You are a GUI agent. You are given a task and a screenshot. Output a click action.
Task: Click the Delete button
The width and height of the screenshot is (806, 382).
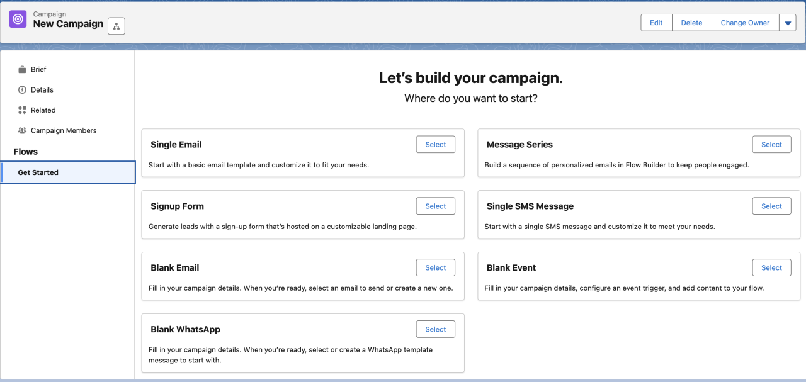tap(691, 22)
